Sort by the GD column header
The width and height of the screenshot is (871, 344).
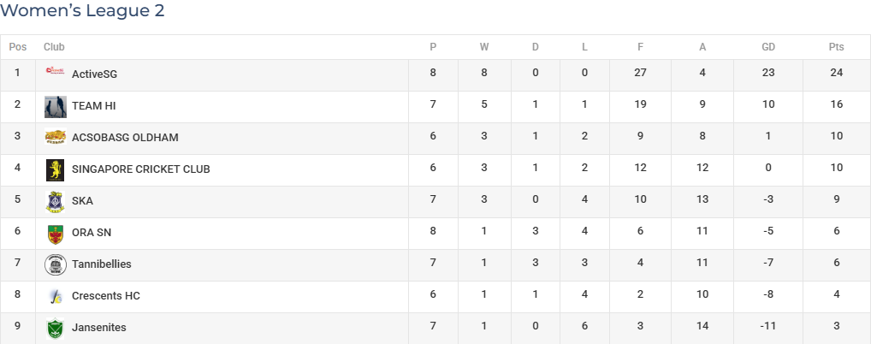(767, 47)
